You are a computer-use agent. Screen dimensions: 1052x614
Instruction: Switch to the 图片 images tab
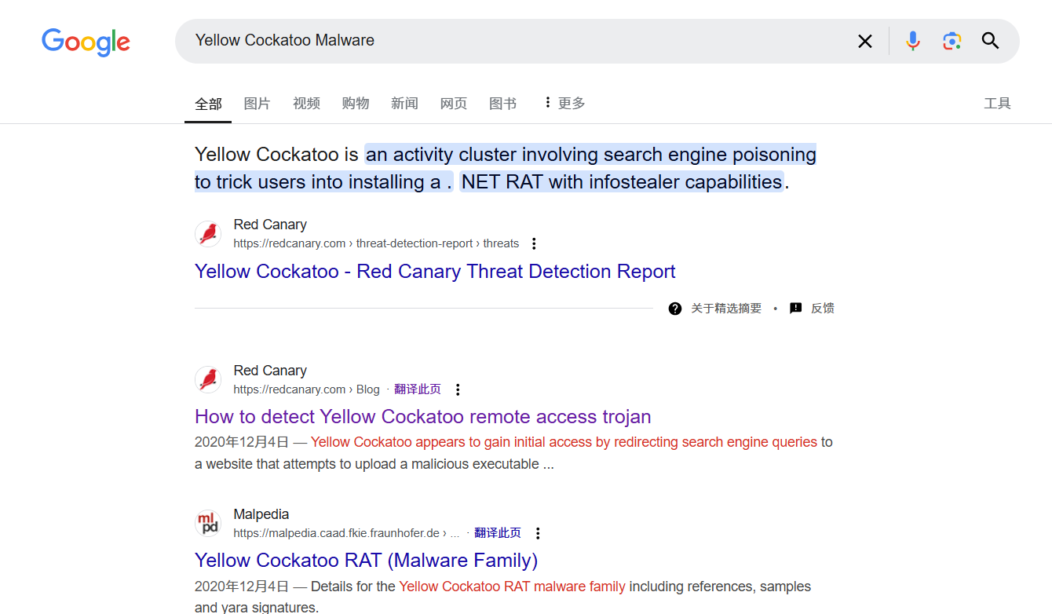pyautogui.click(x=257, y=103)
